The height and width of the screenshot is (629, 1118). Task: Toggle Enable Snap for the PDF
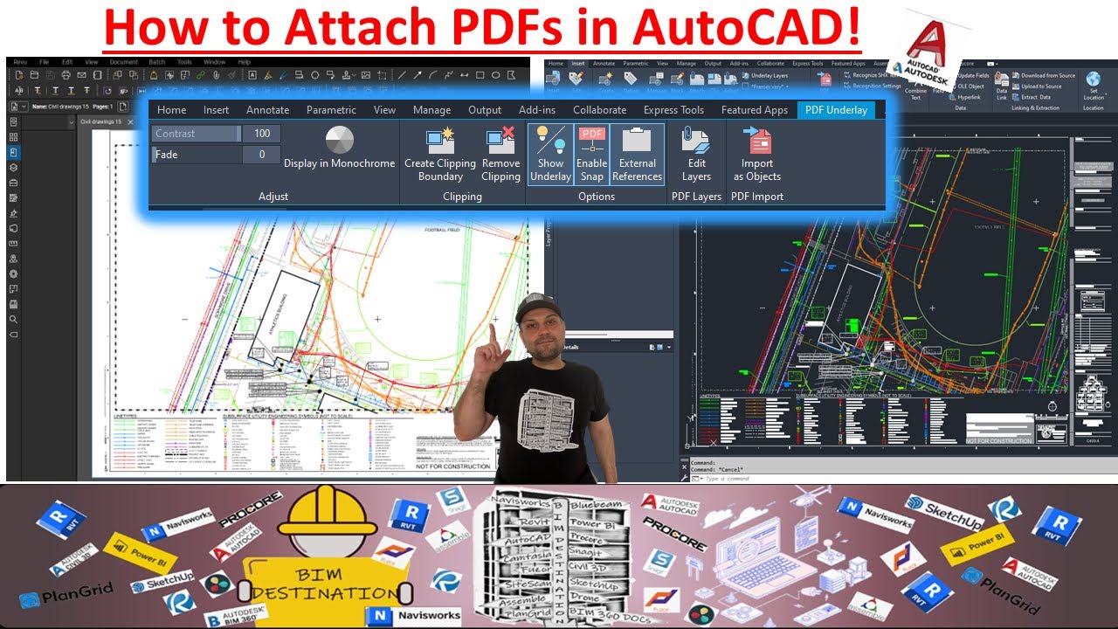tap(592, 155)
